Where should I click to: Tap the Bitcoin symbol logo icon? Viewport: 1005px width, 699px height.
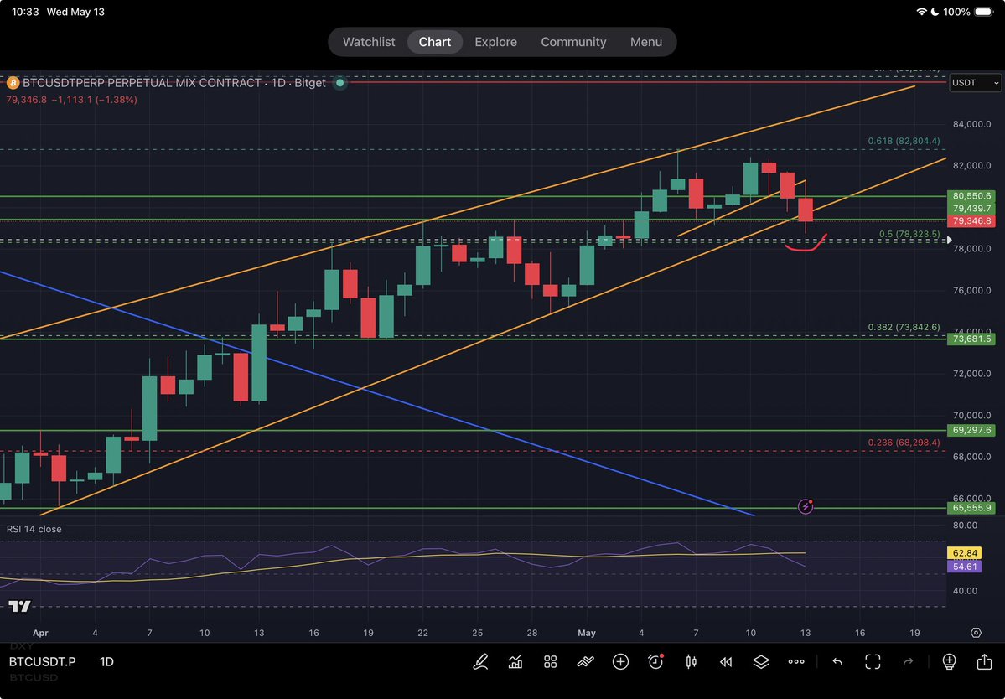click(13, 83)
